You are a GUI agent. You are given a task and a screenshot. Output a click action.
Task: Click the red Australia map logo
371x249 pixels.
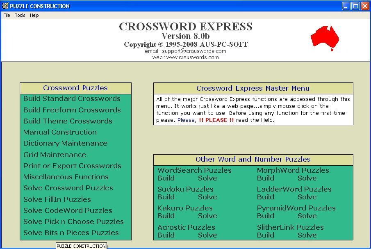pos(325,38)
